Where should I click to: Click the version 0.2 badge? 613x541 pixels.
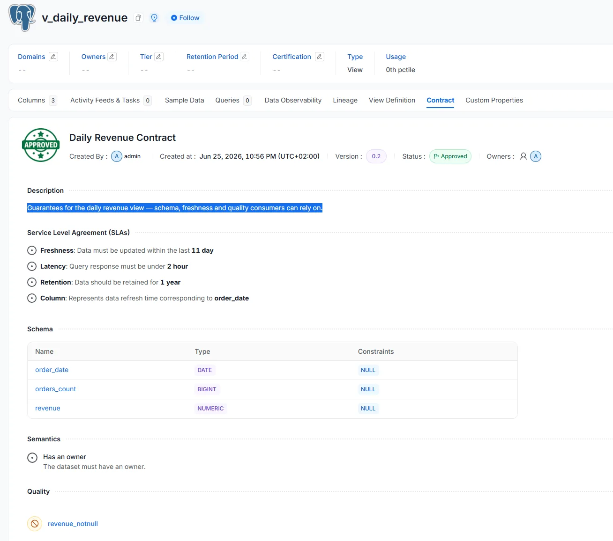click(376, 156)
